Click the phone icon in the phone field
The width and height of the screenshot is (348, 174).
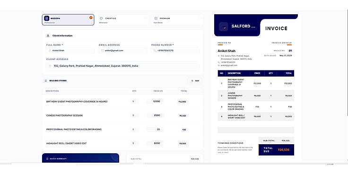tap(155, 51)
